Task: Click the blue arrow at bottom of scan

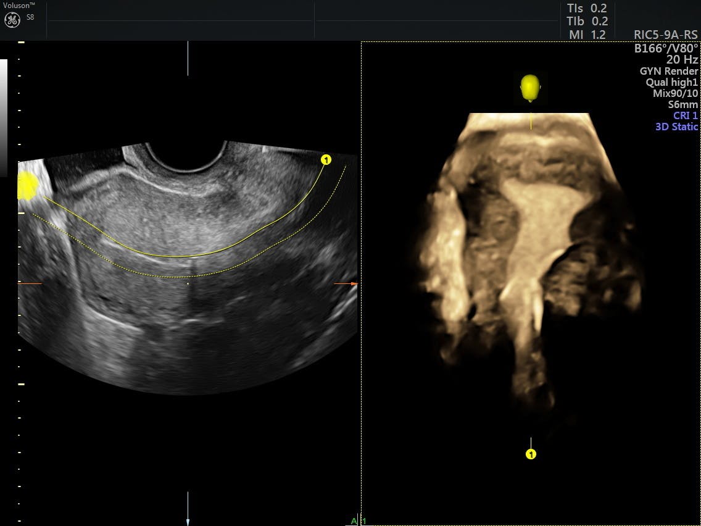Action: coord(188,511)
